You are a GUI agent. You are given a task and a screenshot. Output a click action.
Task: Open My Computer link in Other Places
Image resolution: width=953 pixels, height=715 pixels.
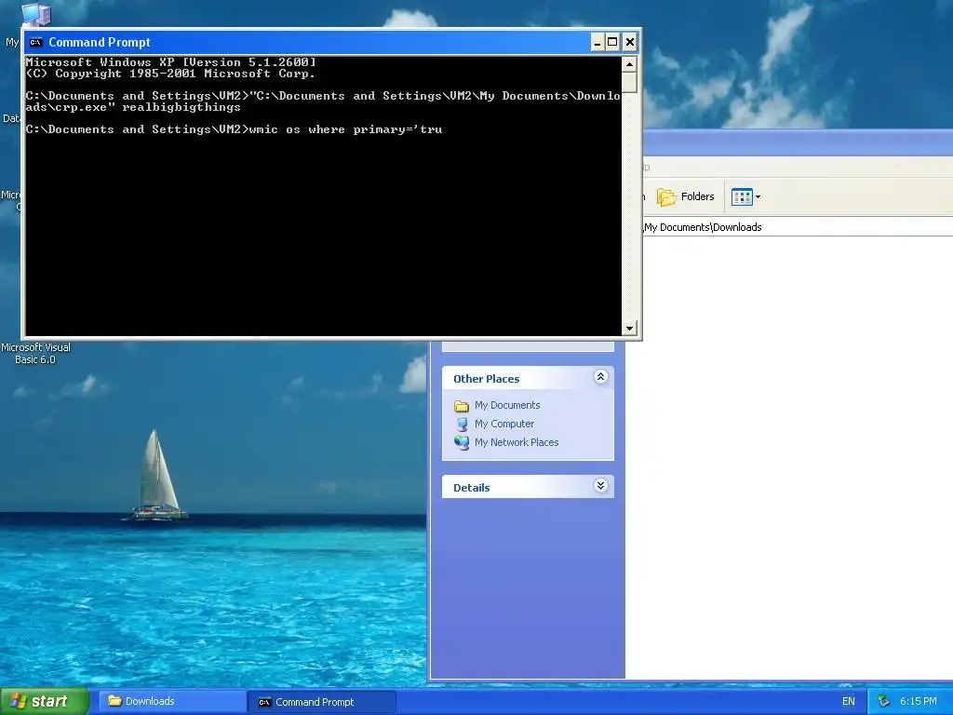(503, 424)
